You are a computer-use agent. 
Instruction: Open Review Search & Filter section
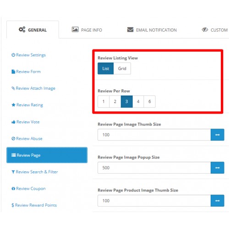tap(35, 172)
